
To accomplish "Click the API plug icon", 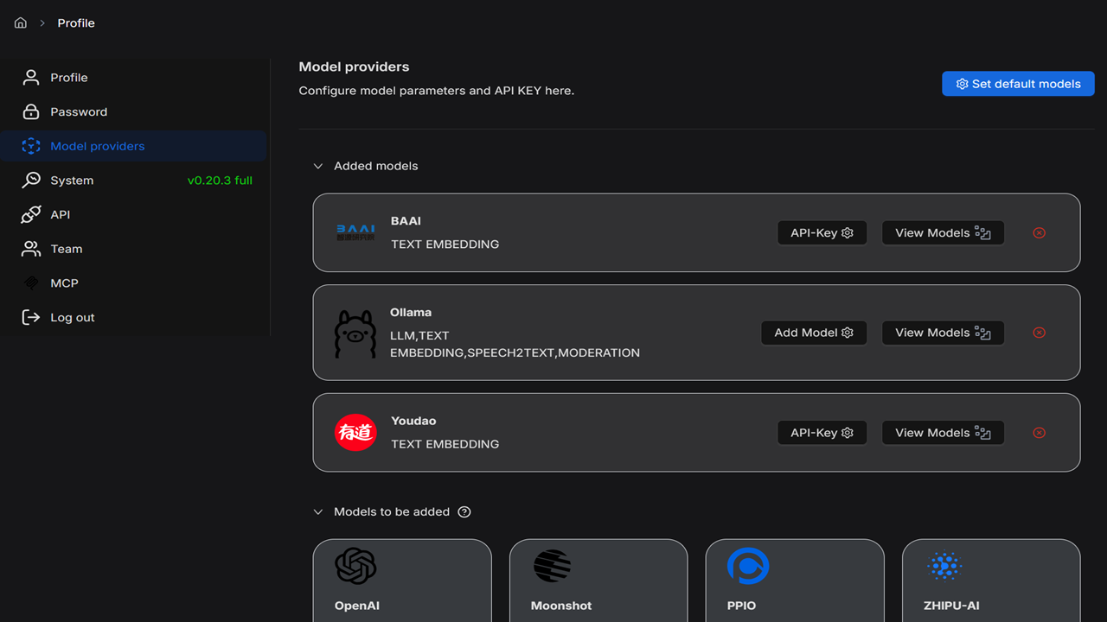I will point(31,214).
